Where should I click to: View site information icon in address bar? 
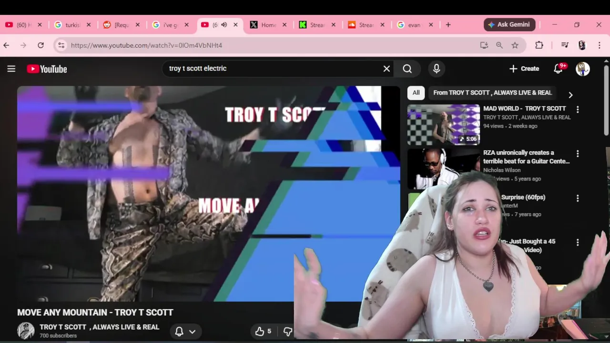(61, 45)
